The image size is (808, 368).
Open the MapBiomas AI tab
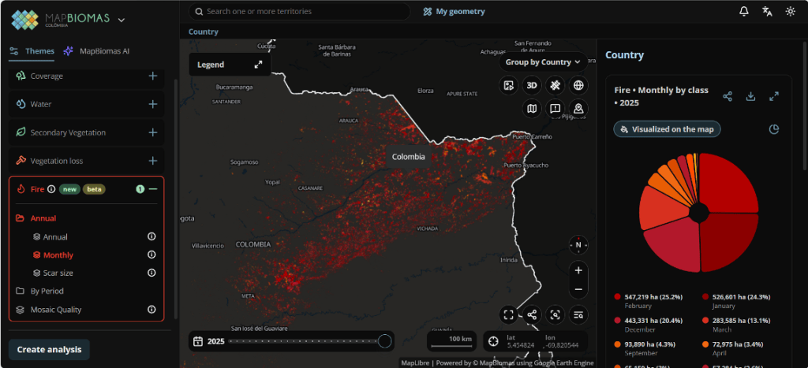(96, 51)
